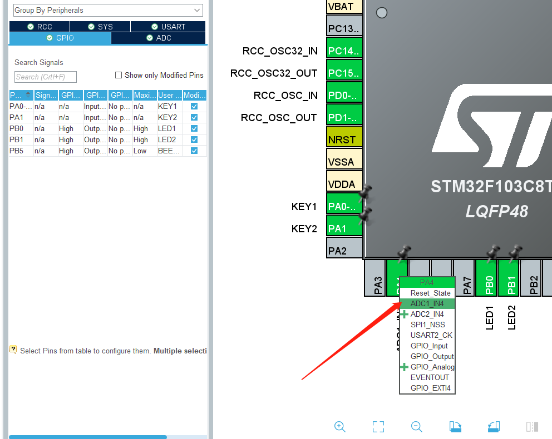The height and width of the screenshot is (439, 552).
Task: Choose SPI1_NSS in the PA4 menu
Action: 427,325
